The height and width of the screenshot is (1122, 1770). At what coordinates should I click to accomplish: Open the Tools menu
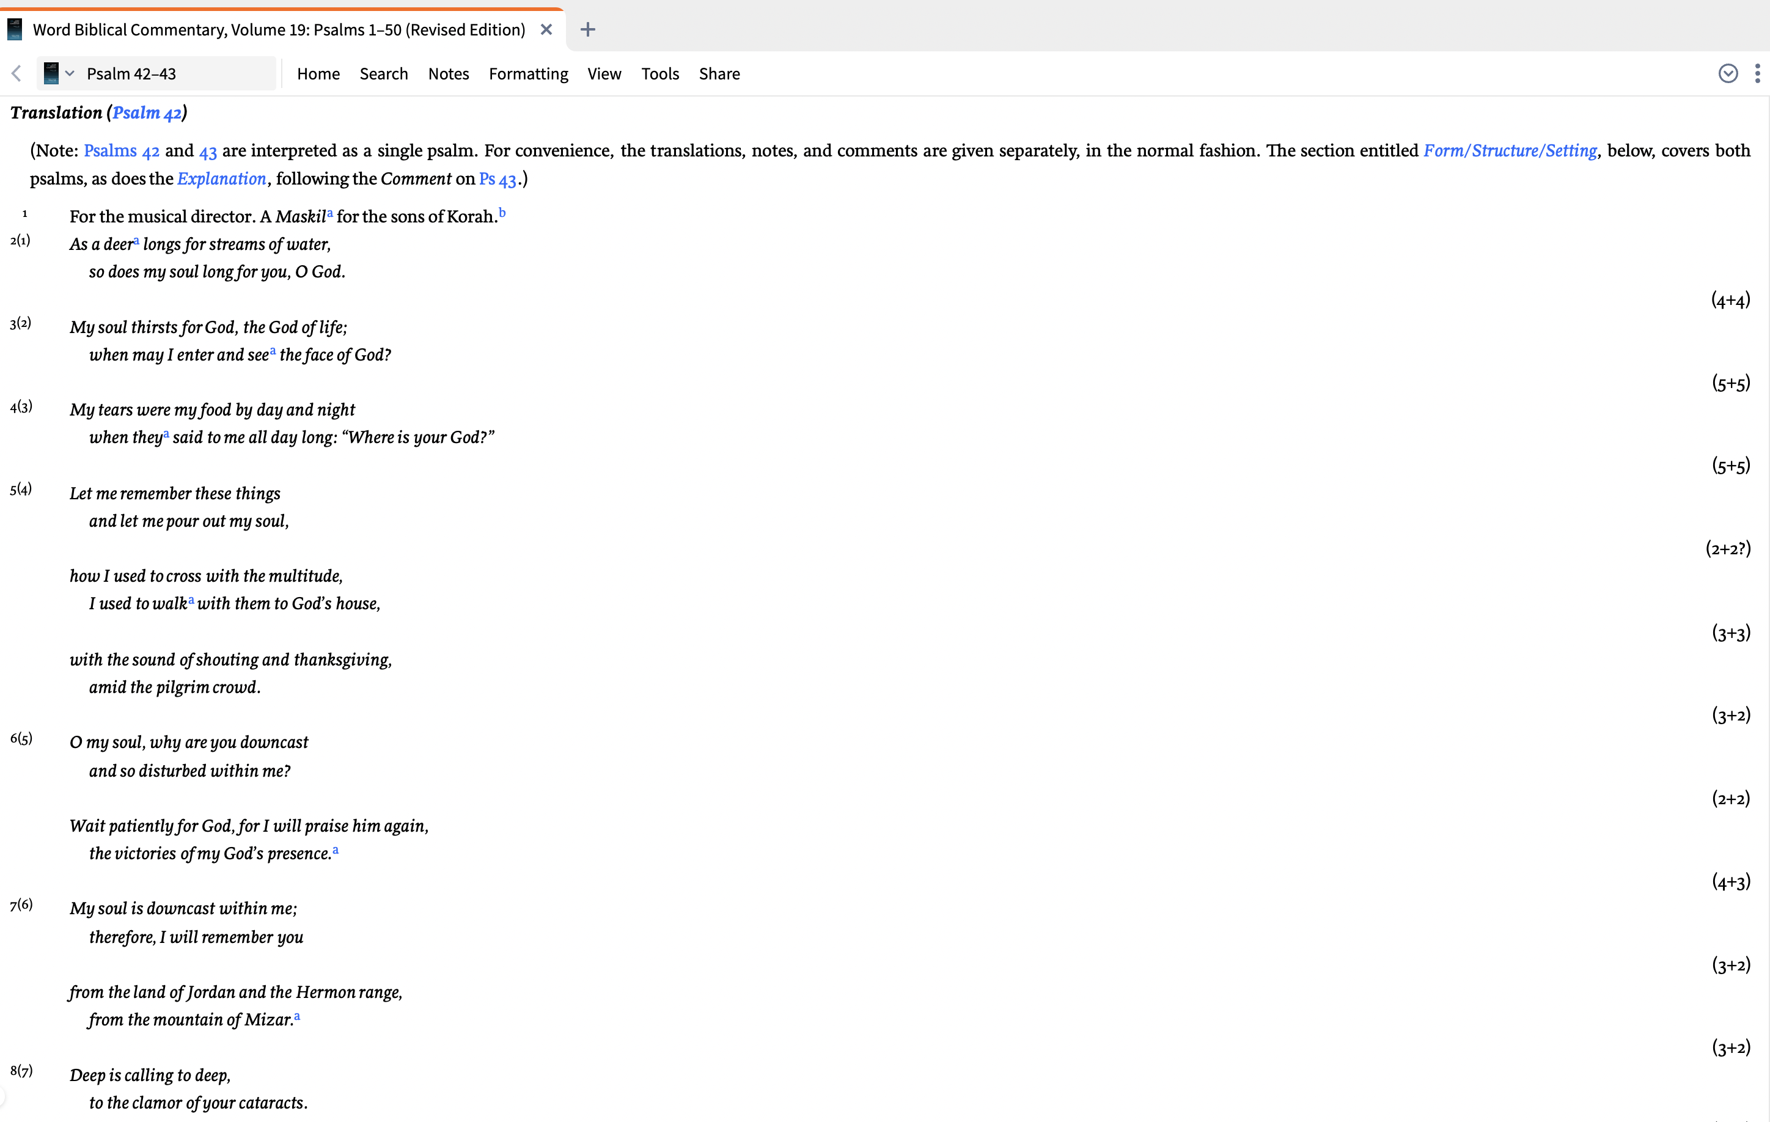[x=660, y=73]
